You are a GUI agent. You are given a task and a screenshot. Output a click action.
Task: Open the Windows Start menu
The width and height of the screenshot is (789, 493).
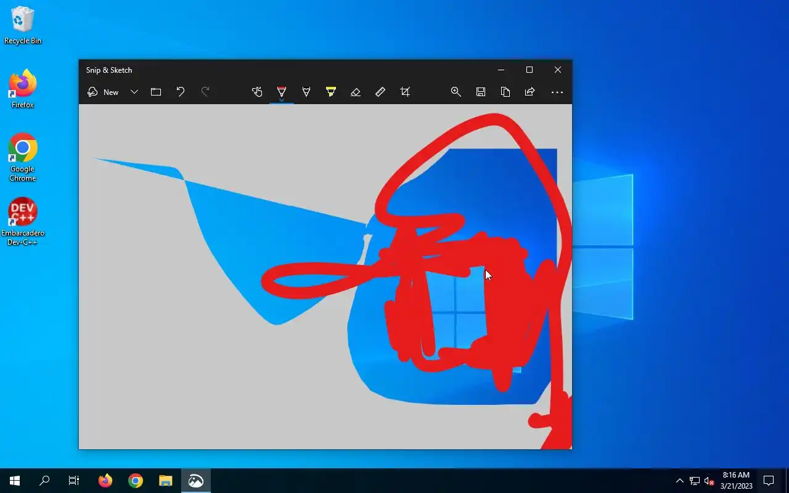click(15, 481)
